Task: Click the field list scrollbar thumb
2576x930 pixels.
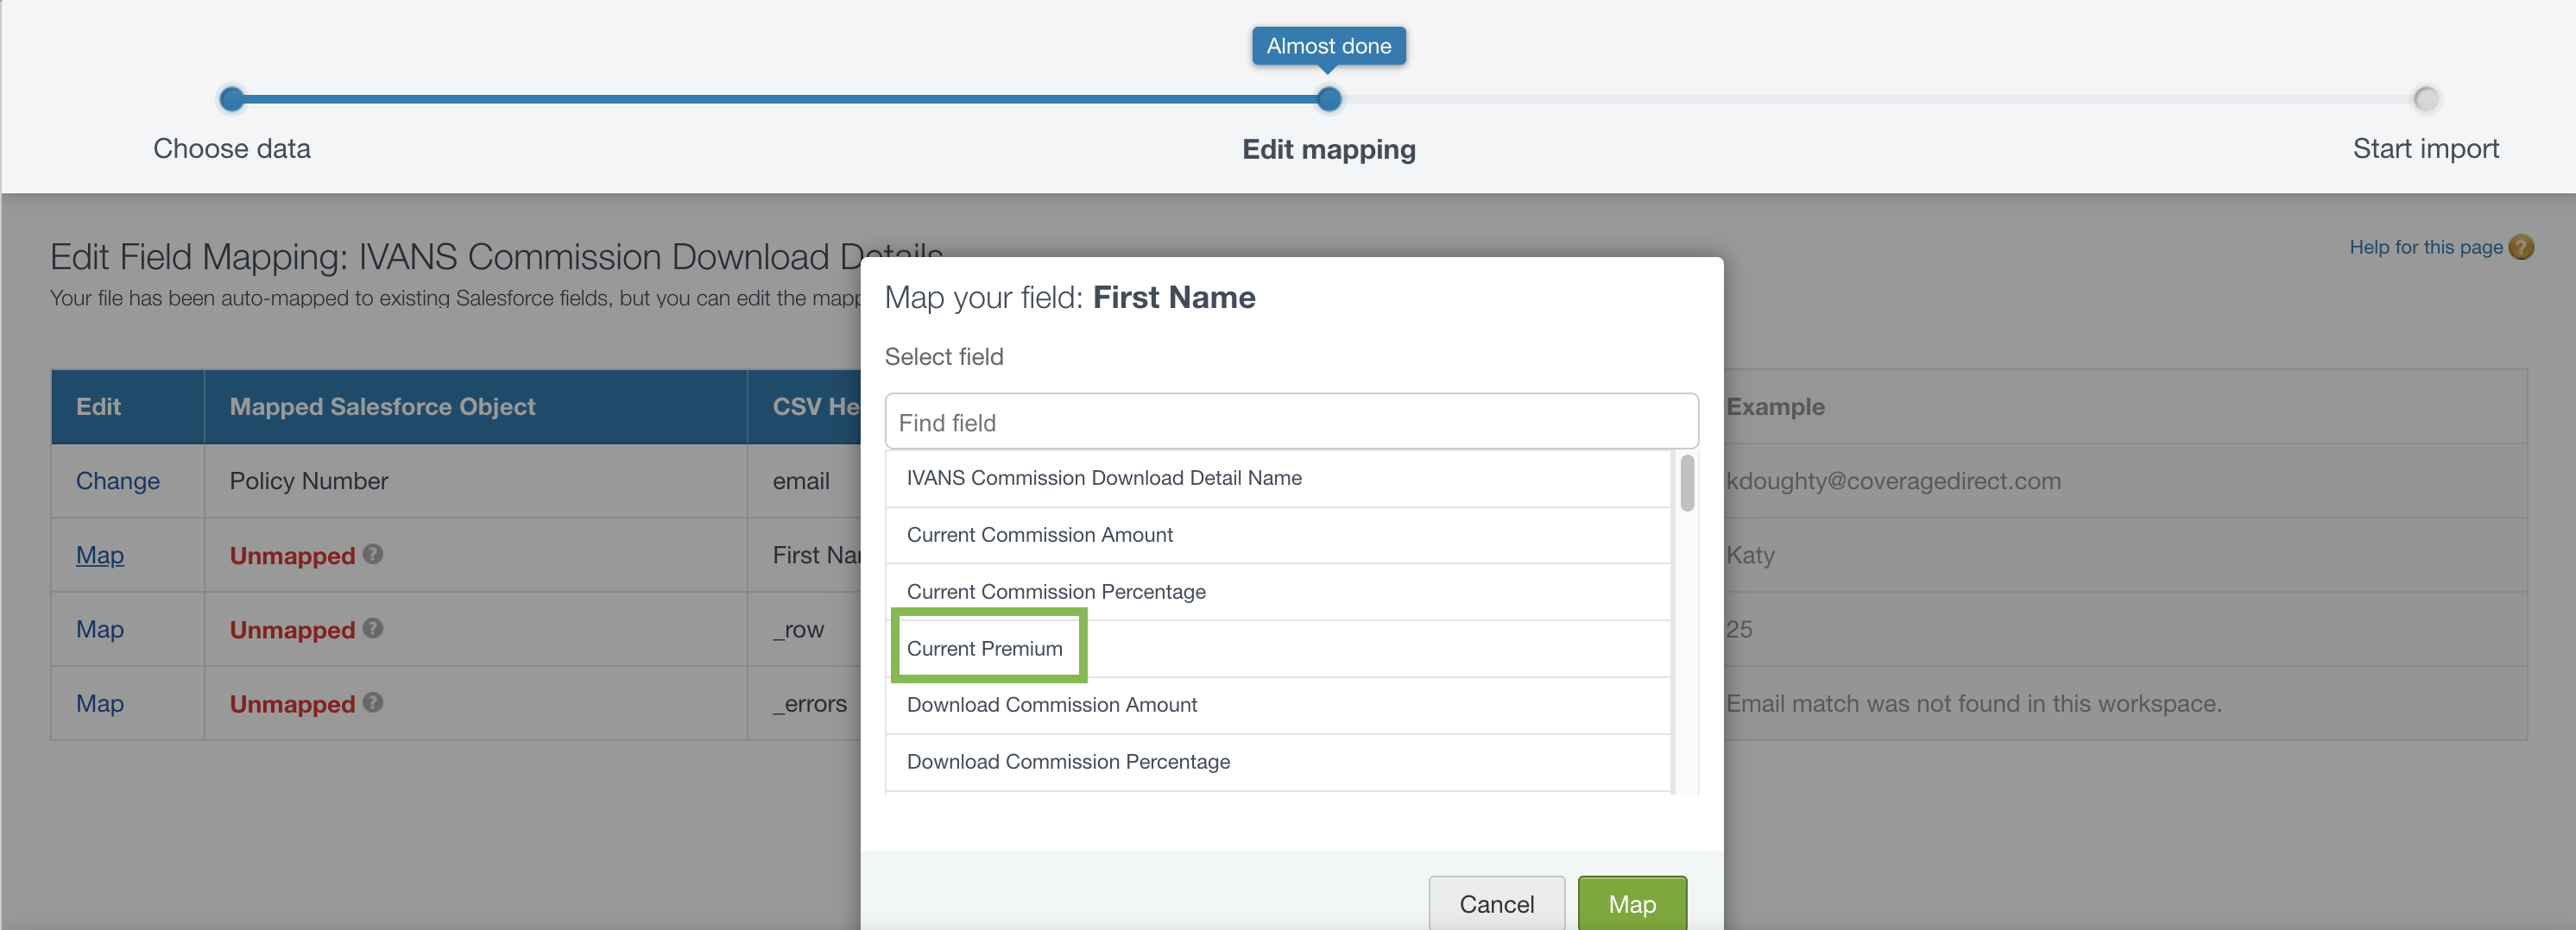Action: pos(1687,483)
